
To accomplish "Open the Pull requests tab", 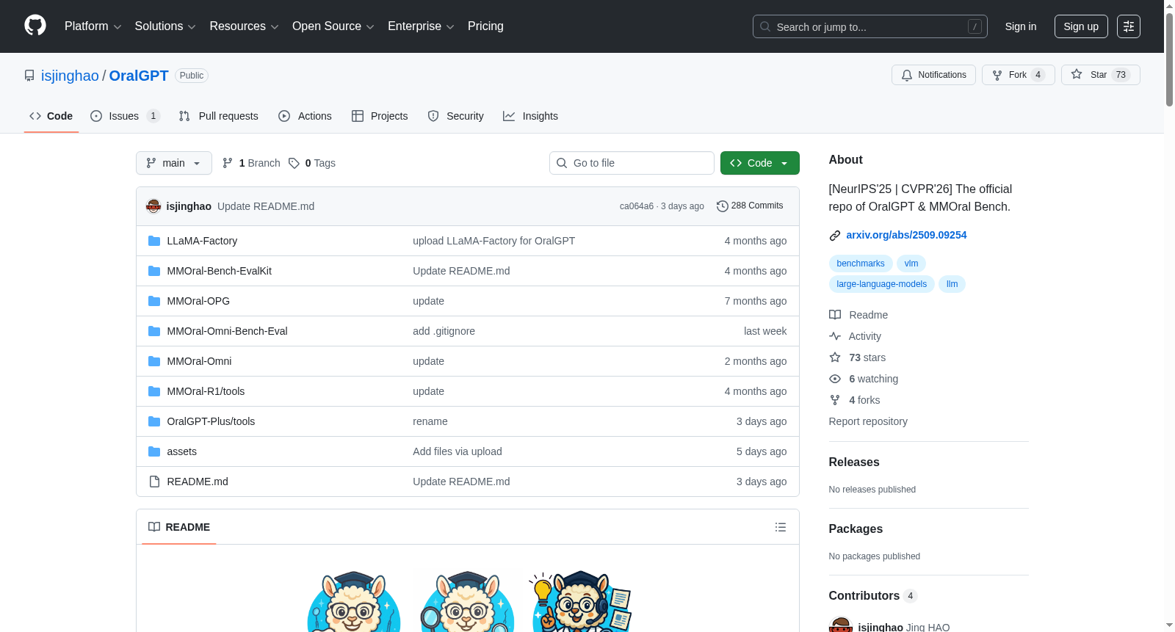I will 219,116.
